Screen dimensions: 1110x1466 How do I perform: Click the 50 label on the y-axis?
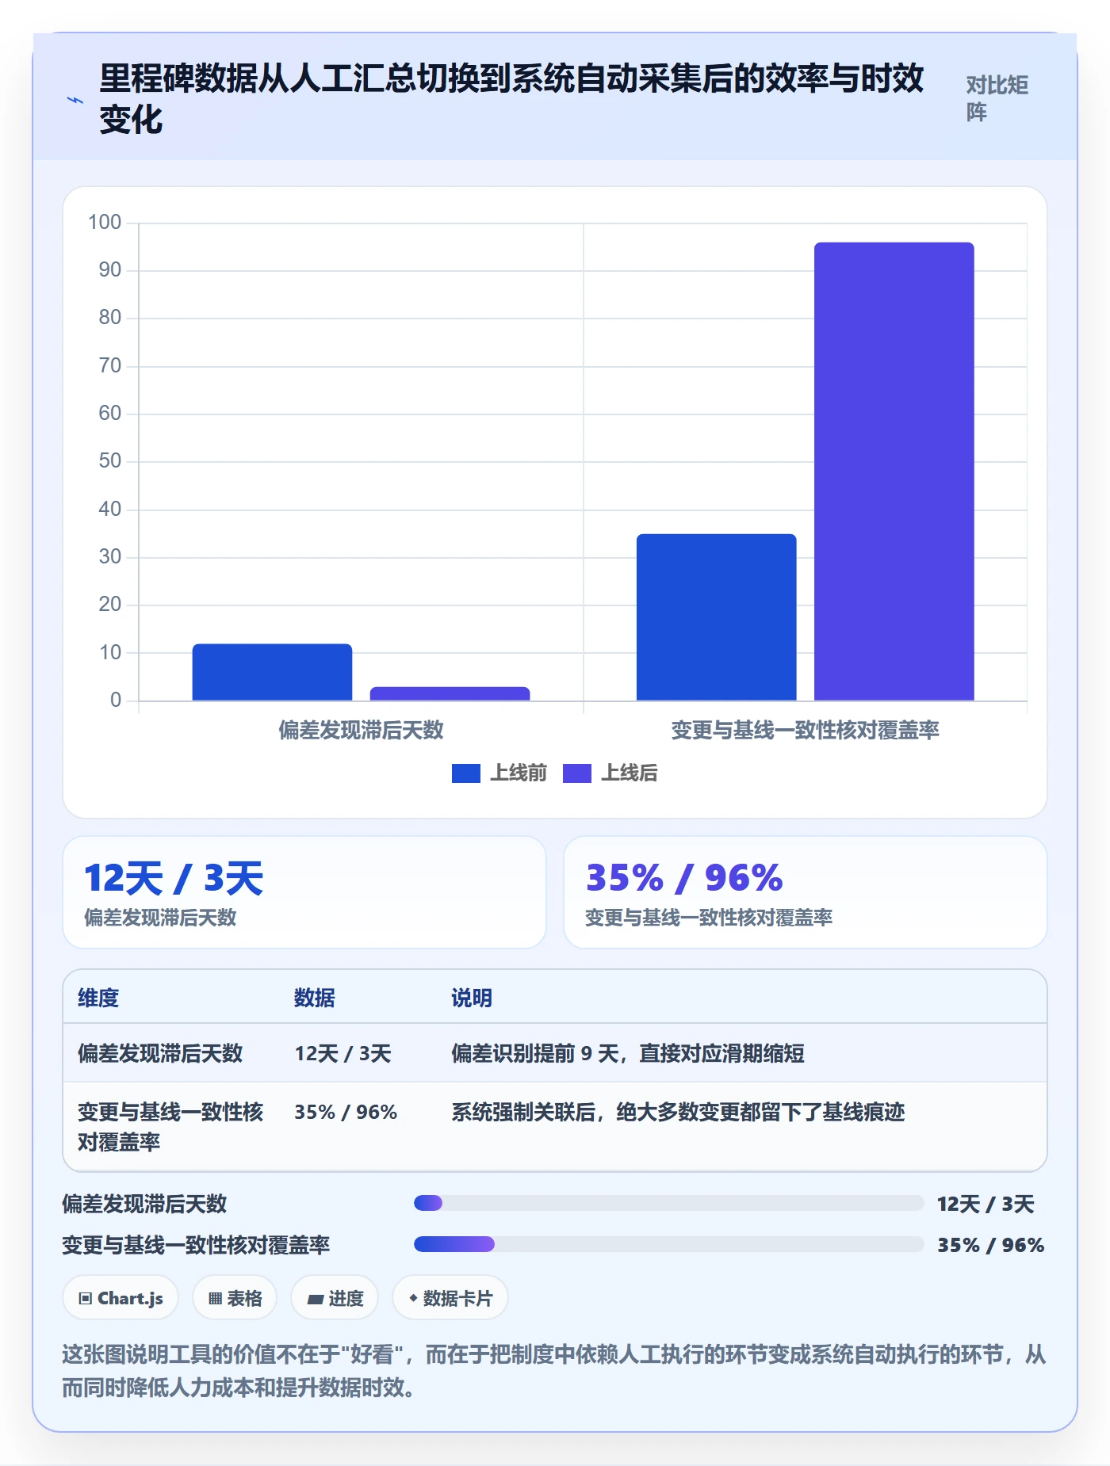(x=109, y=460)
